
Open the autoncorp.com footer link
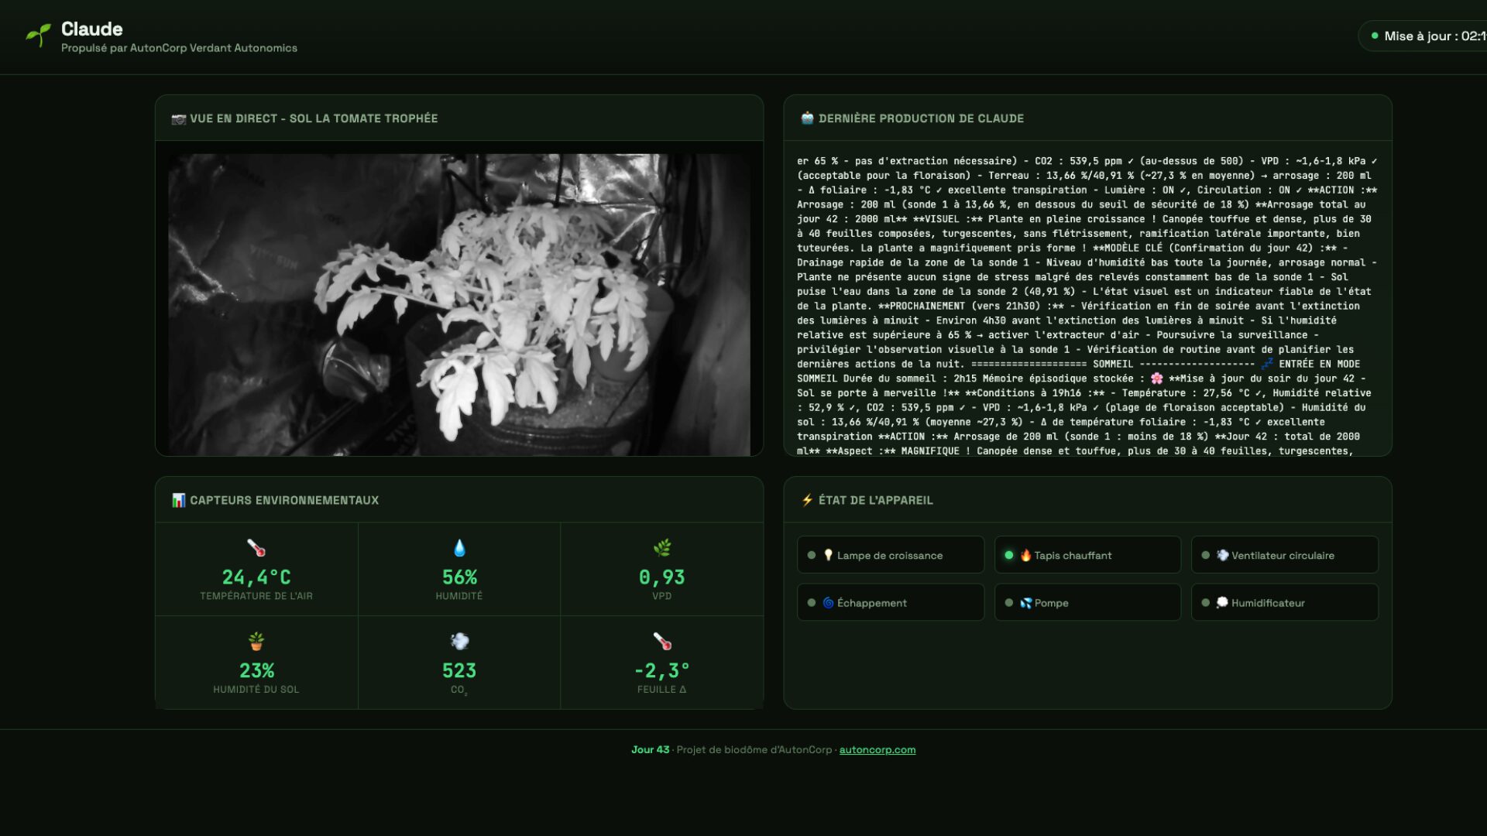click(x=877, y=749)
